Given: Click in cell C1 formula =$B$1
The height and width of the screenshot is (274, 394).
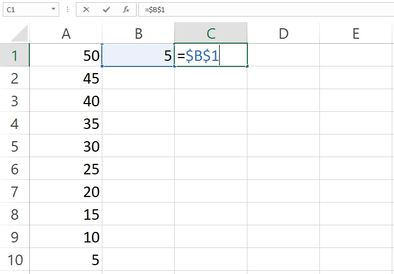Looking at the screenshot, I should (211, 55).
